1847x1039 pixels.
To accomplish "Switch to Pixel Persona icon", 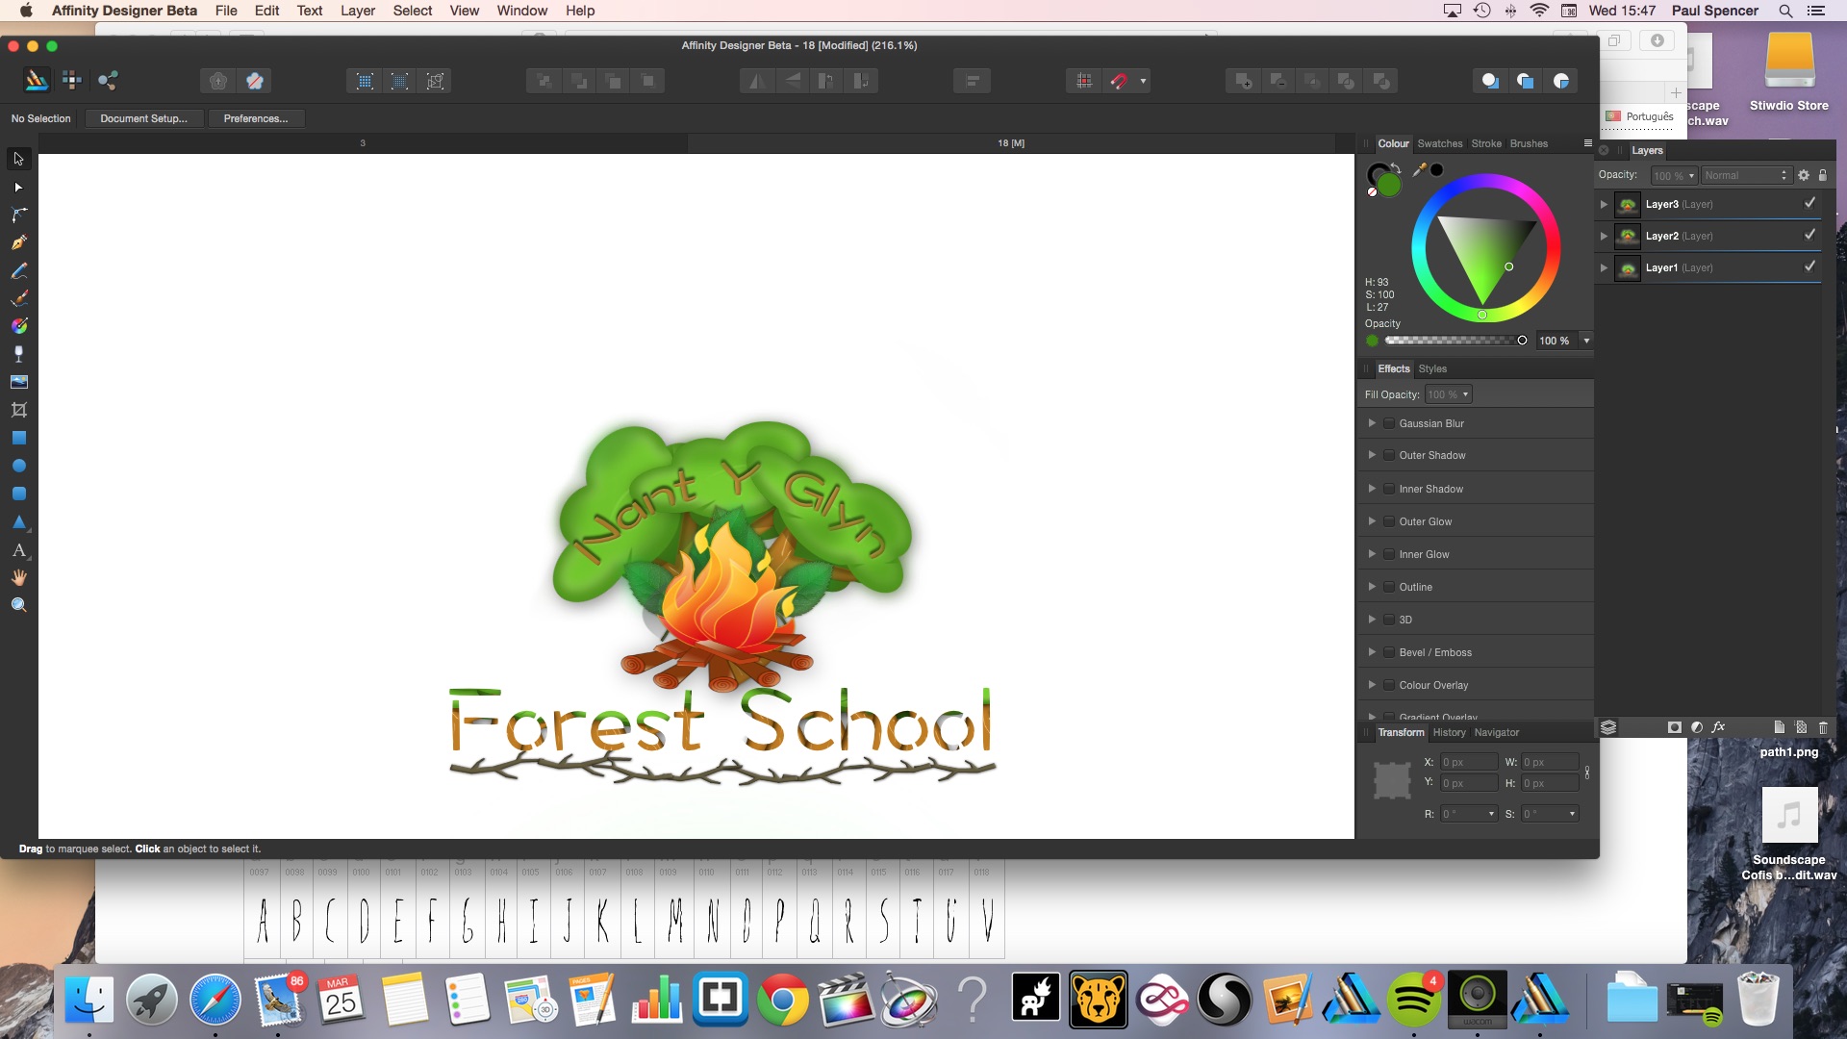I will coord(72,81).
